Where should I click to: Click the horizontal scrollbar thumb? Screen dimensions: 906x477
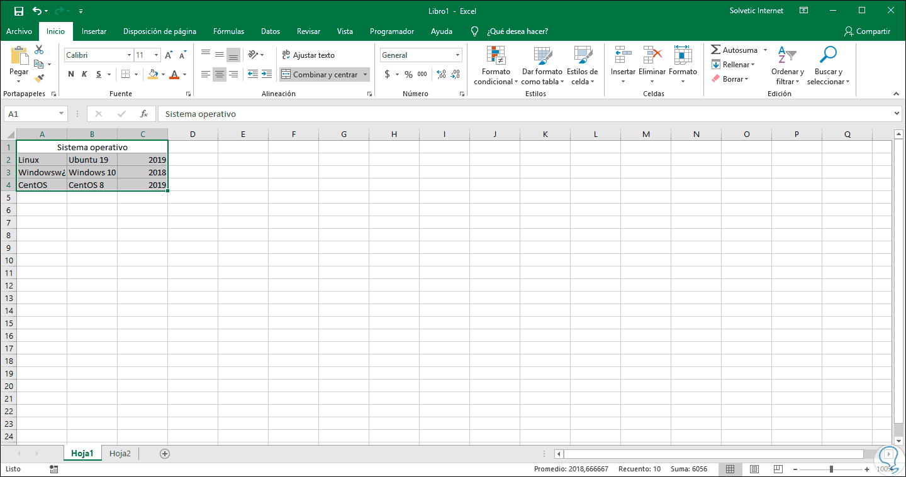(x=713, y=453)
